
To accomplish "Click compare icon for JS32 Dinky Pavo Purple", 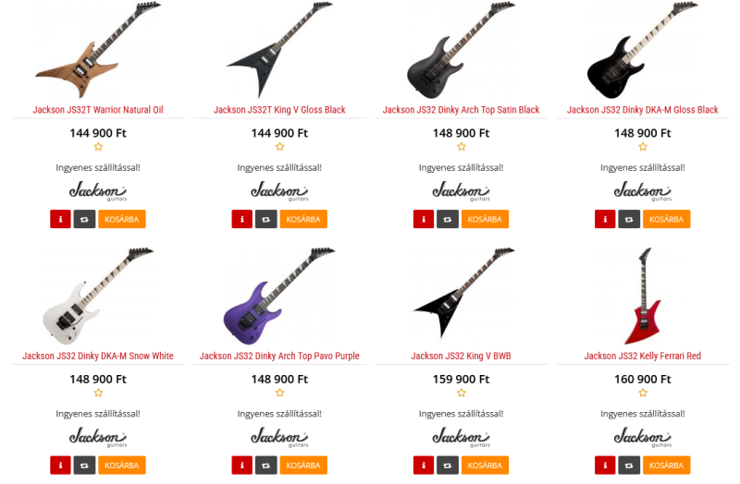I will pyautogui.click(x=266, y=466).
